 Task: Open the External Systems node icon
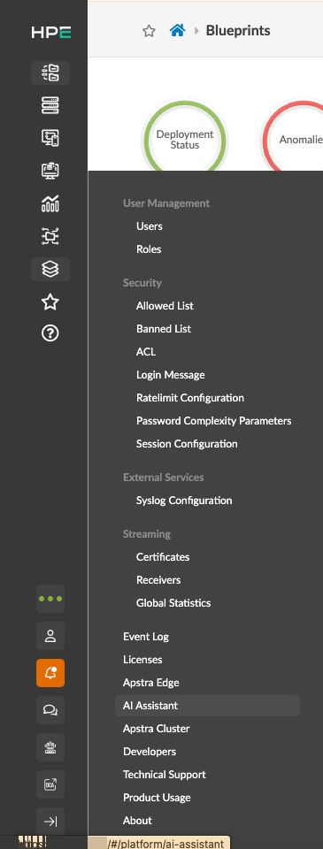pos(50,236)
